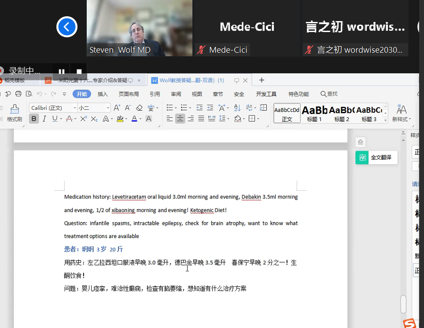
Task: Toggle Bold formatting off
Action: (x=34, y=119)
